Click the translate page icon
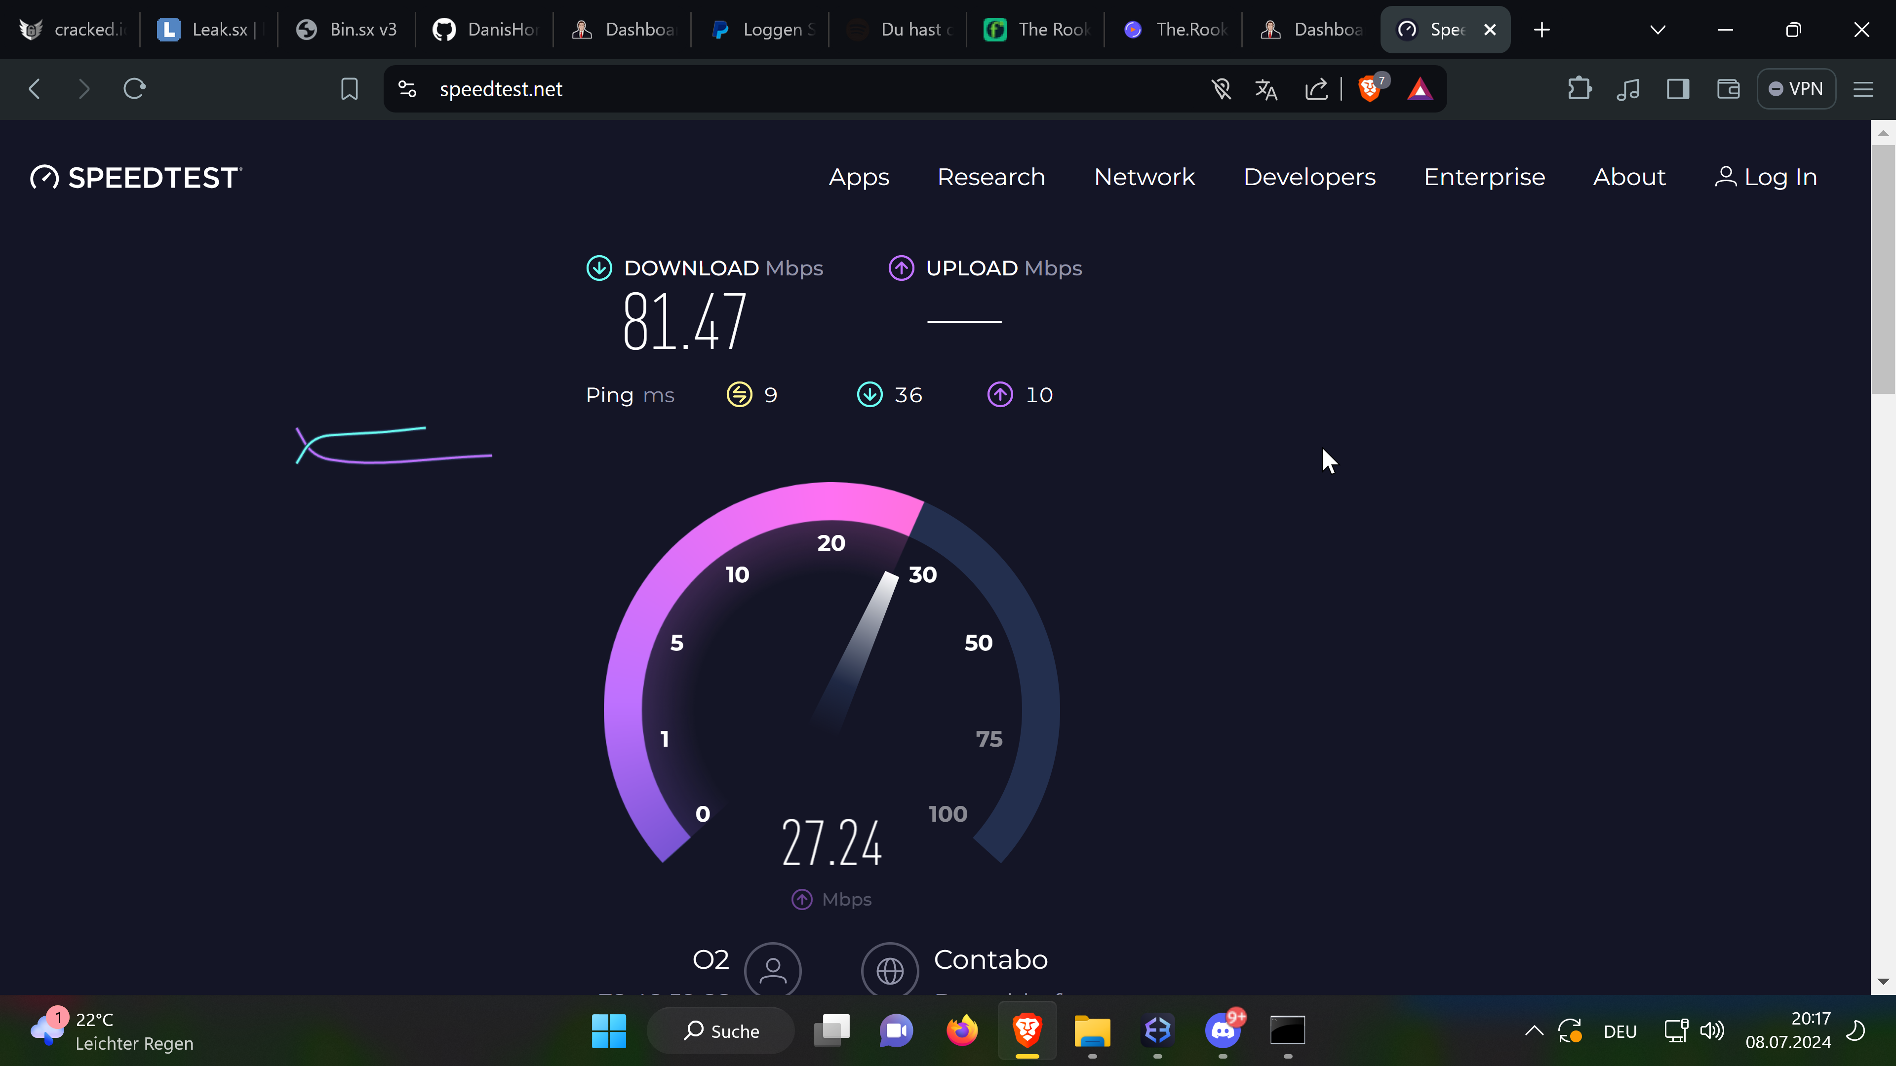Image resolution: width=1896 pixels, height=1066 pixels. click(x=1266, y=89)
